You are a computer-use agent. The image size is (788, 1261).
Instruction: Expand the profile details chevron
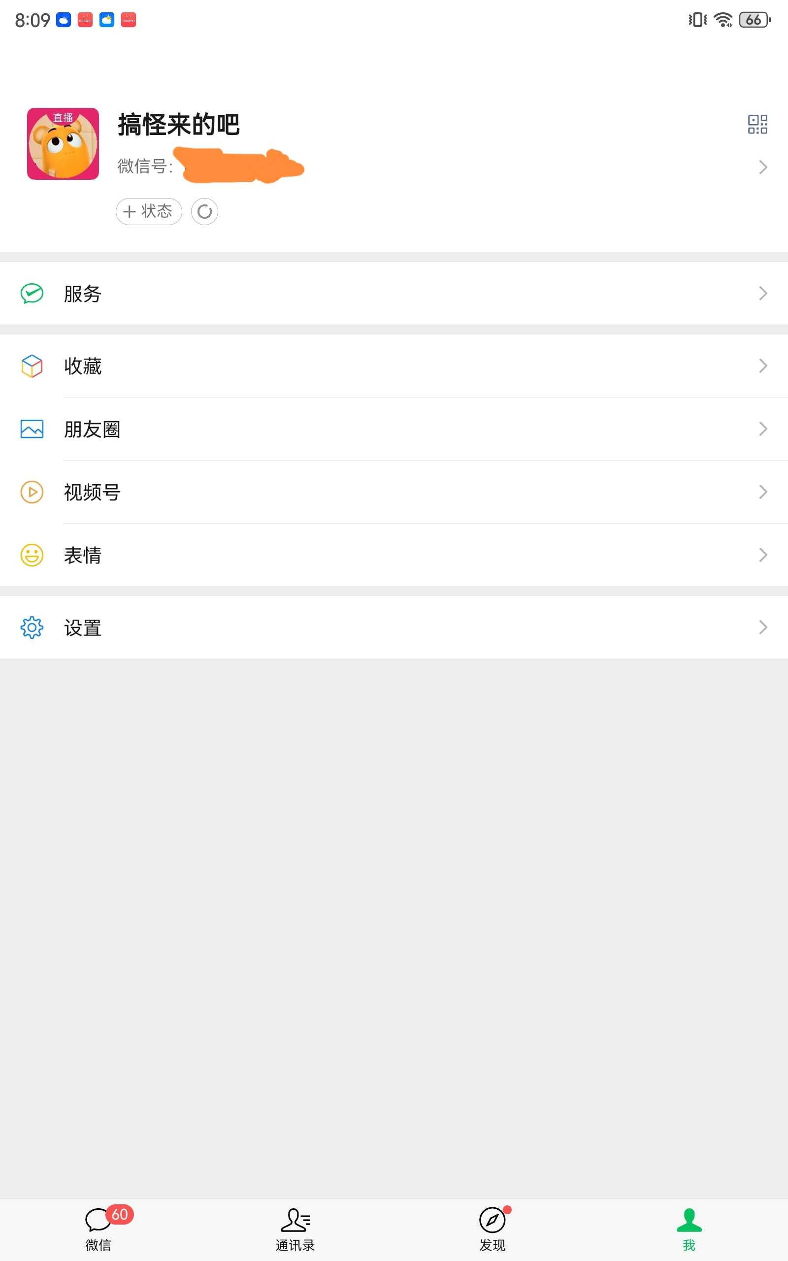coord(762,167)
